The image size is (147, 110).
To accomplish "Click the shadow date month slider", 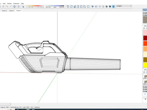I will tap(35, 6).
